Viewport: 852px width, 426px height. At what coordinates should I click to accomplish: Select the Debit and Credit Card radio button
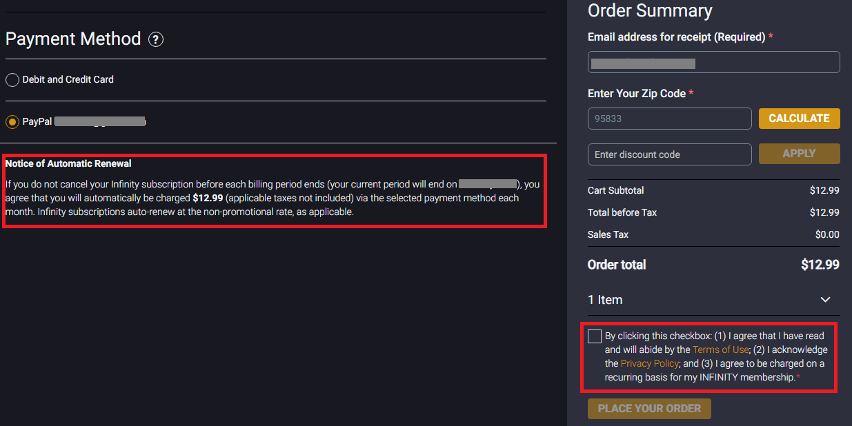[12, 80]
